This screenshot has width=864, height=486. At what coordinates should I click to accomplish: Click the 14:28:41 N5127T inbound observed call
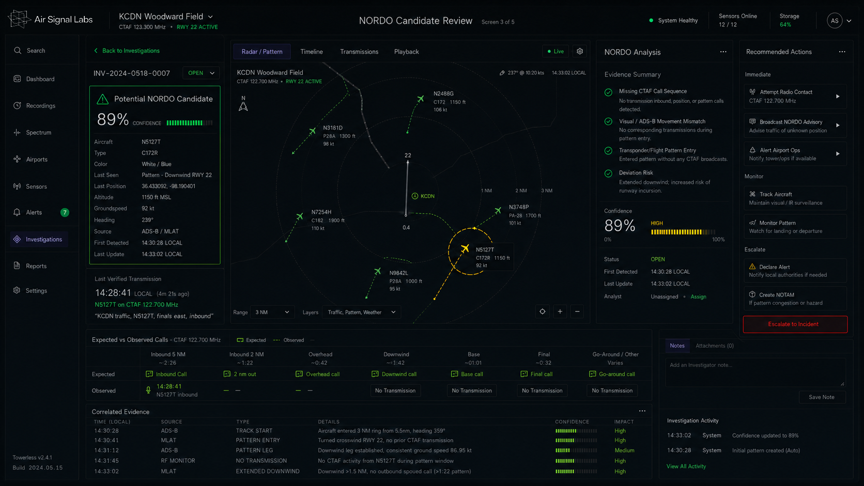click(171, 390)
